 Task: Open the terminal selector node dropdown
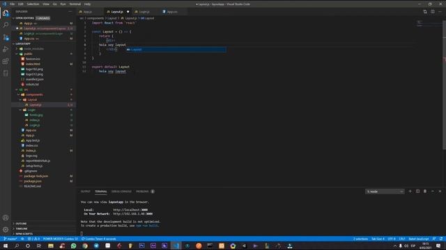pos(385,192)
